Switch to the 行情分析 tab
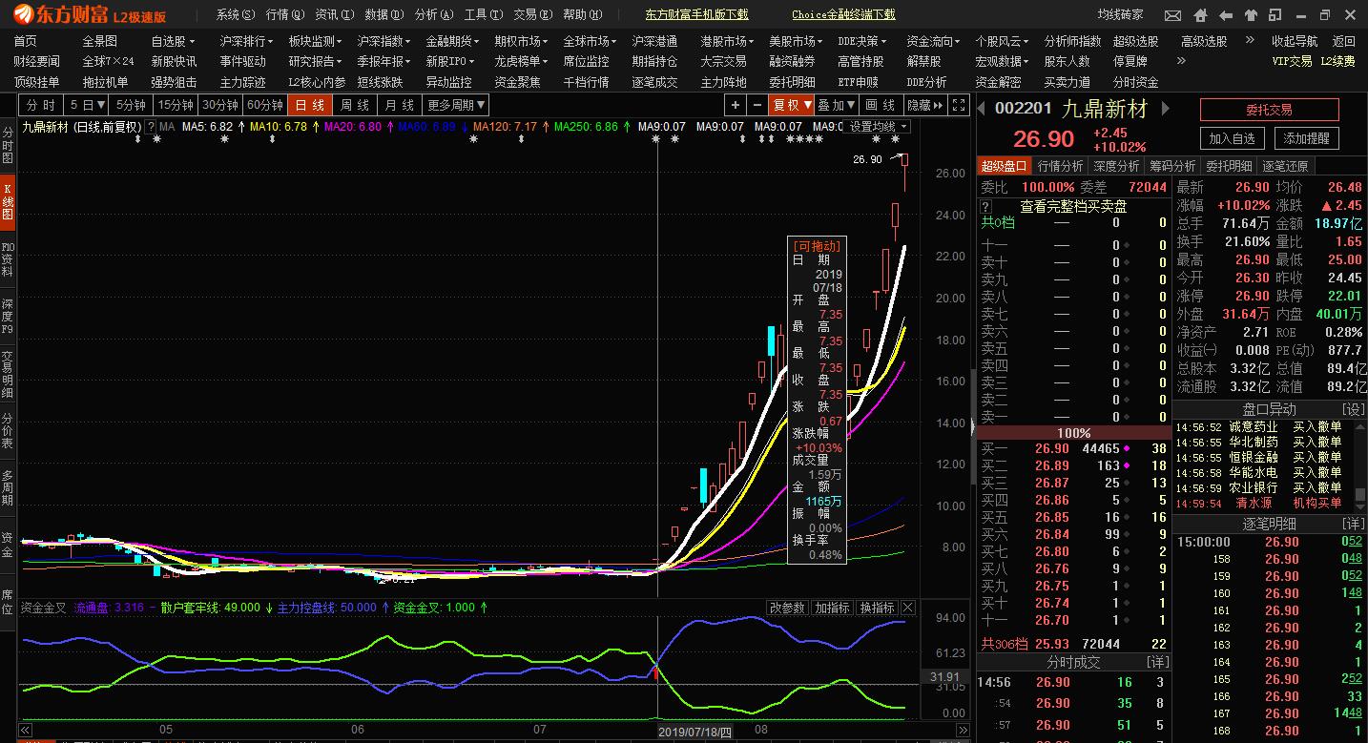The width and height of the screenshot is (1368, 743). [x=1061, y=166]
